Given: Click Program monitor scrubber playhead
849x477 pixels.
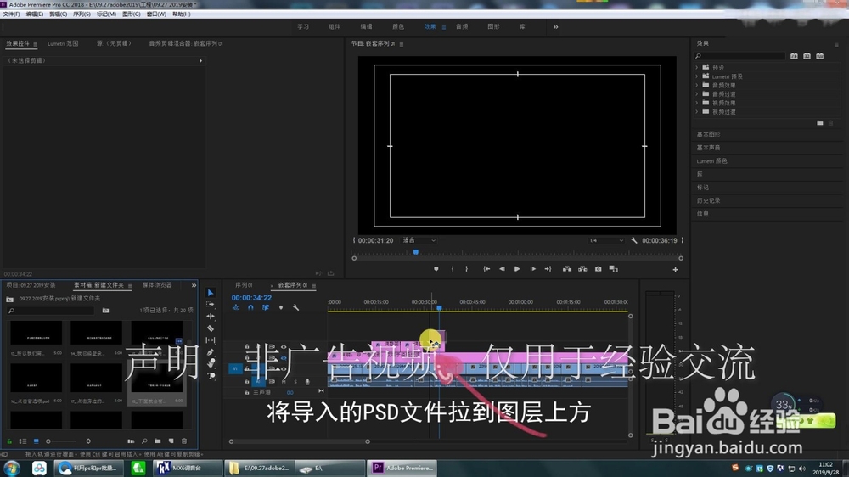Looking at the screenshot, I should [x=416, y=252].
